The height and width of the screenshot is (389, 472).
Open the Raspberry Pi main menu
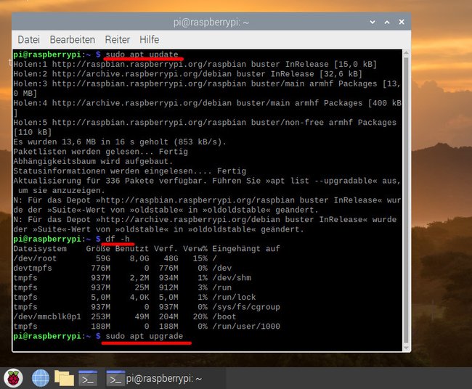coord(13,378)
